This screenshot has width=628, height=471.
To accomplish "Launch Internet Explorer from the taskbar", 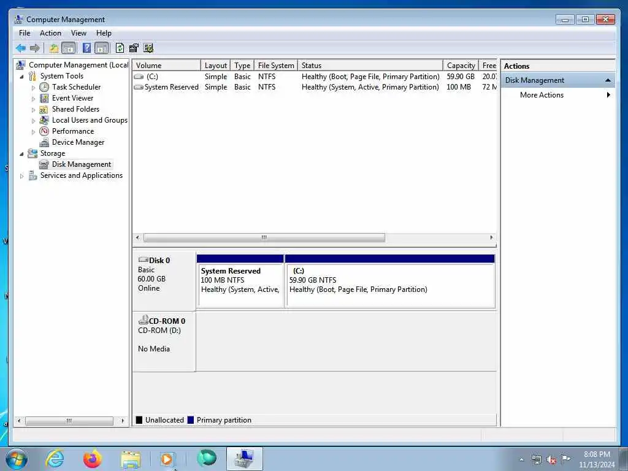I will 55,459.
